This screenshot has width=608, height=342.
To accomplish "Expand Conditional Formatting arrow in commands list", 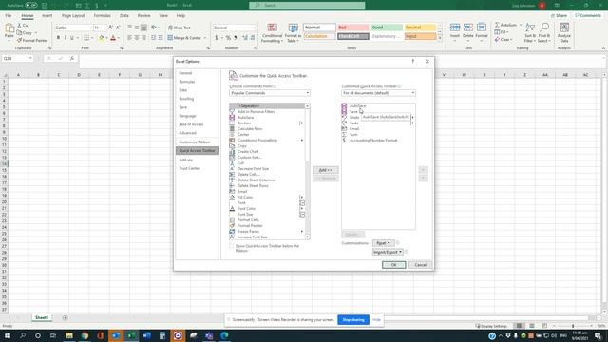I will click(302, 140).
